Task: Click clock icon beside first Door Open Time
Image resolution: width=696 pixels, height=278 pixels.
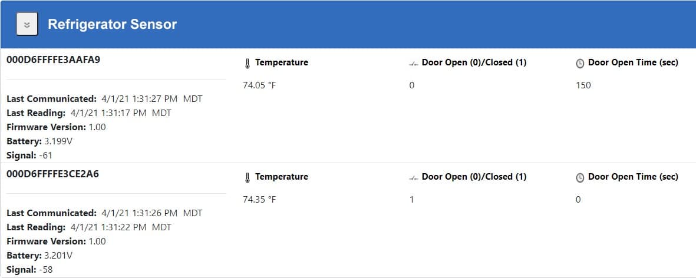Action: pos(580,64)
